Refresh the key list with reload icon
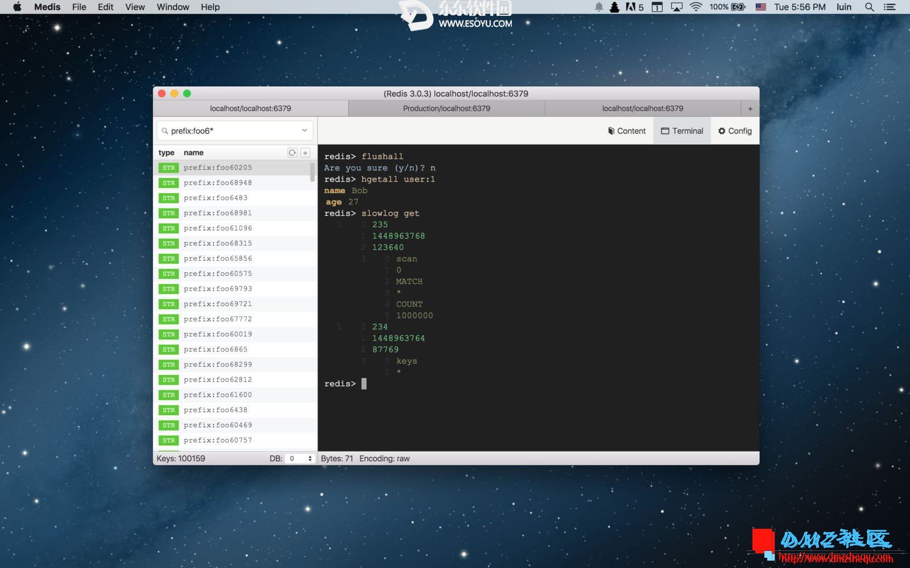 [292, 153]
